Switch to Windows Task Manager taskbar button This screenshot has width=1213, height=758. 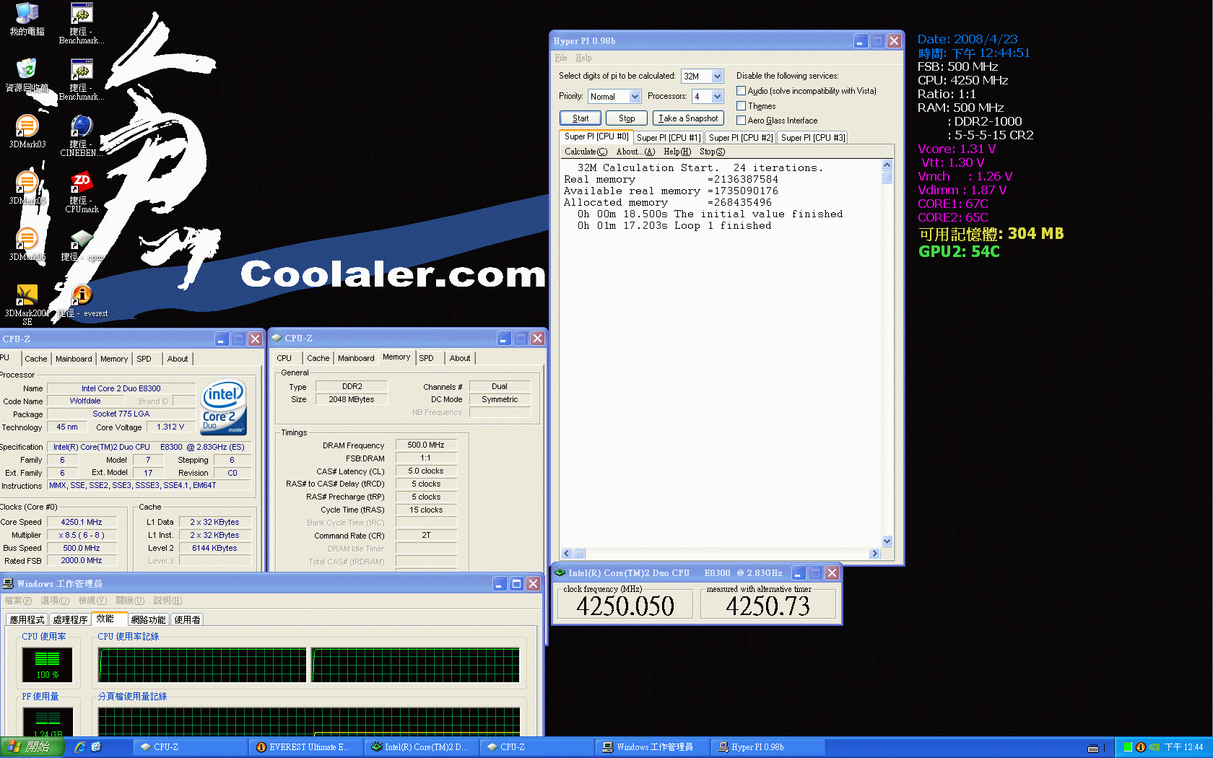(x=653, y=747)
